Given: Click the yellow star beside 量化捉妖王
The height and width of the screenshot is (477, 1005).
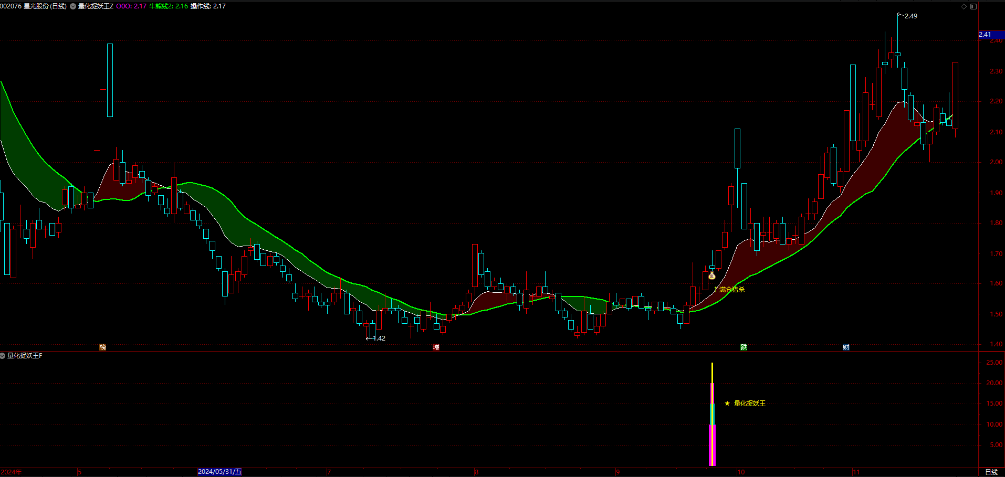Looking at the screenshot, I should click(x=727, y=404).
